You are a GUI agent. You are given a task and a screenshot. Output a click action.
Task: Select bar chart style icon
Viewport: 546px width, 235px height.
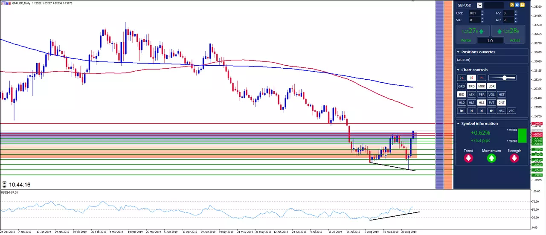point(462,78)
